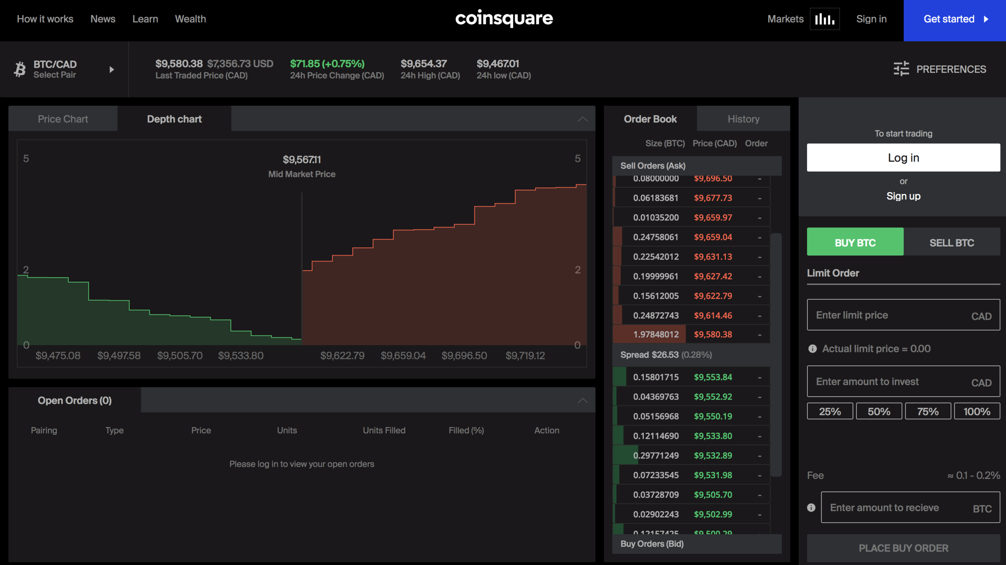The image size is (1006, 565).
Task: Click ask order priced $9,659.04
Action: click(x=691, y=237)
